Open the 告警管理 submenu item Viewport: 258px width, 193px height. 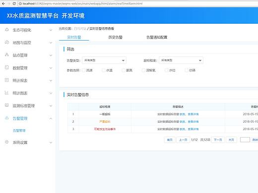(19, 131)
